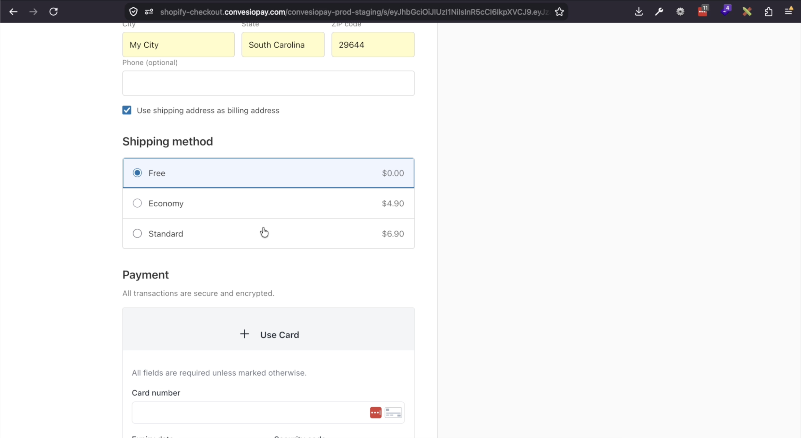Click the $6.90 Standard price
Image resolution: width=801 pixels, height=438 pixels.
point(393,233)
